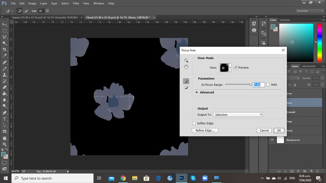
Task: Select the Polygonal Lasso tool
Action: click(x=4, y=37)
